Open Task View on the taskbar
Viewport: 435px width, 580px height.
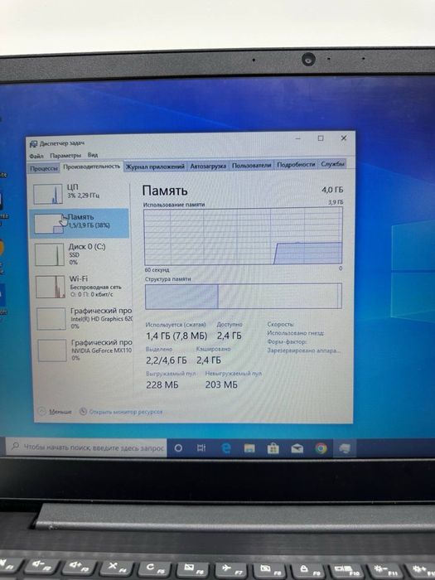(x=201, y=448)
